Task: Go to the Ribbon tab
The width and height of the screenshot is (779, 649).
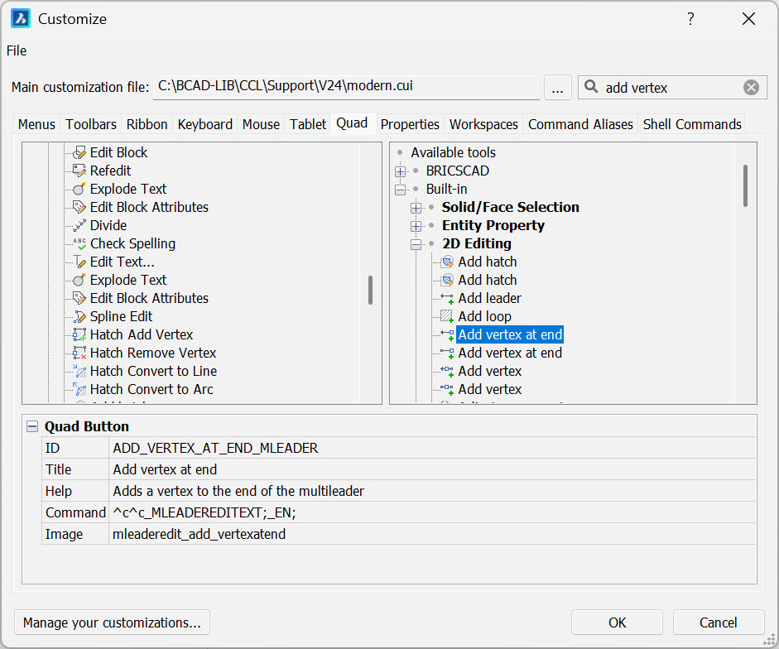Action: coord(147,124)
